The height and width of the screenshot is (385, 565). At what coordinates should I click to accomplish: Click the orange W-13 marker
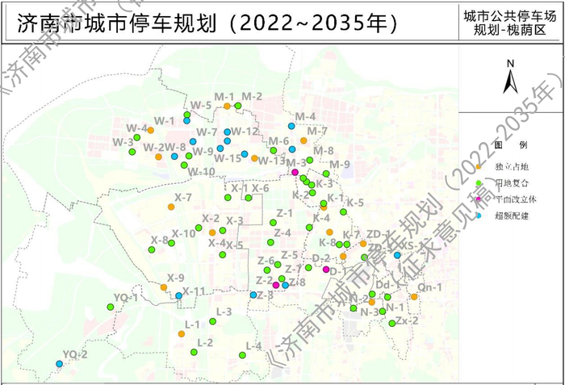(254, 158)
